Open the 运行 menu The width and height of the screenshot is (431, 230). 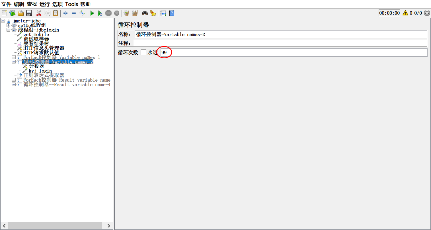click(44, 4)
